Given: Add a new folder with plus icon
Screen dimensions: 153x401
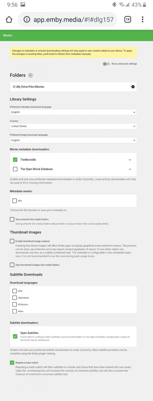Looking at the screenshot, I should click(x=30, y=75).
